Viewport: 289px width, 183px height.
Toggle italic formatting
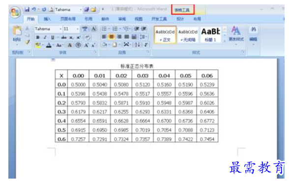pyautogui.click(x=45, y=37)
